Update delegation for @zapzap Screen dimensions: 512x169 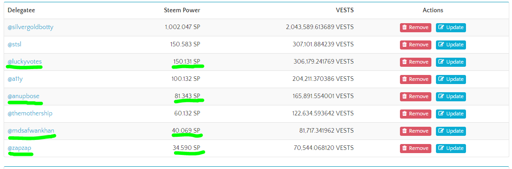pyautogui.click(x=451, y=148)
